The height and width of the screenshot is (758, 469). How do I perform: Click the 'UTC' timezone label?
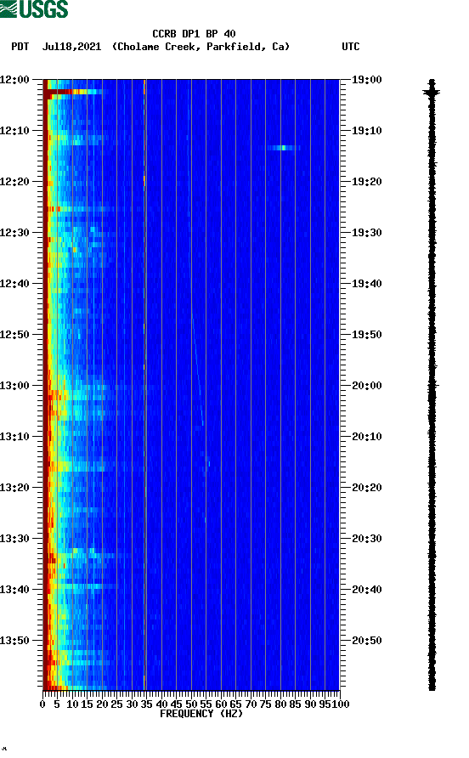click(351, 47)
